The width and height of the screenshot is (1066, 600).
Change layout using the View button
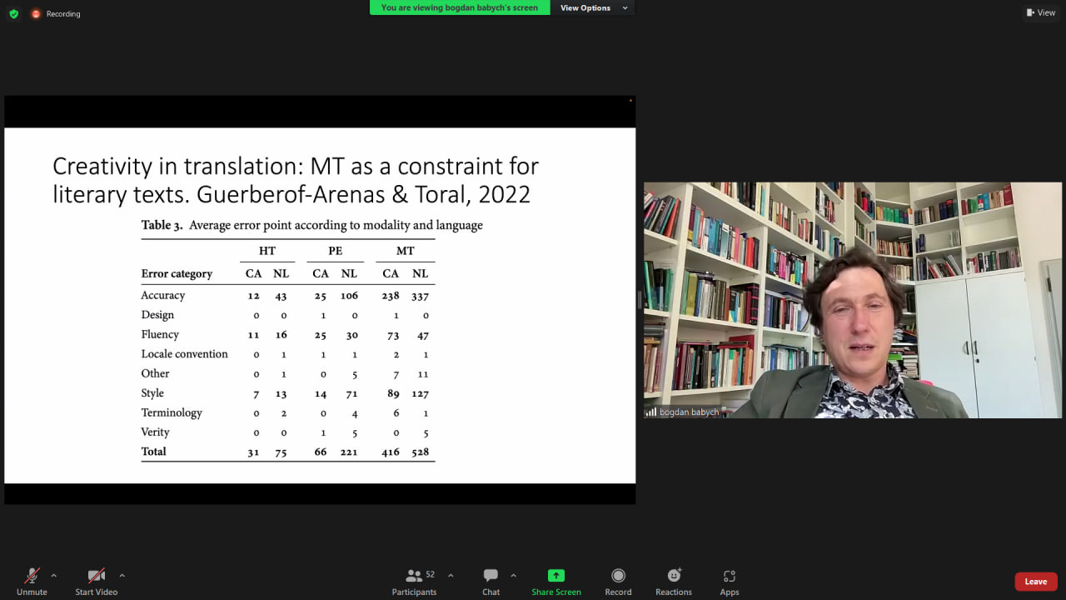point(1041,12)
